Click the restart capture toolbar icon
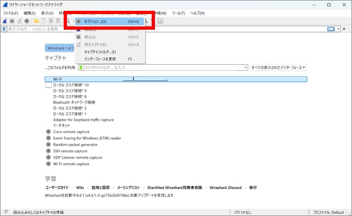352x216 pixels. pyautogui.click(x=19, y=21)
